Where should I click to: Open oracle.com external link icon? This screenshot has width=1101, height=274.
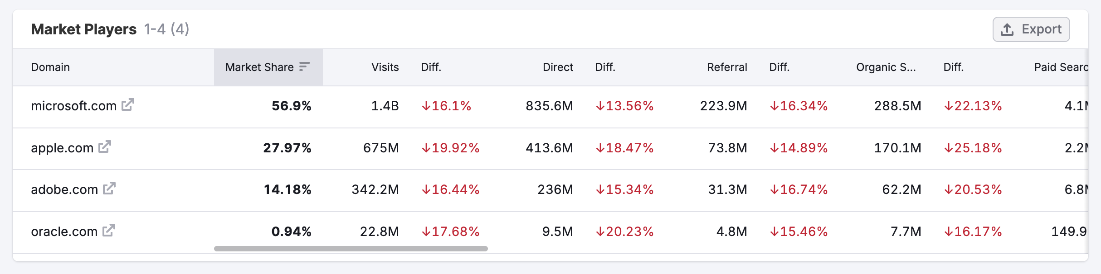109,231
